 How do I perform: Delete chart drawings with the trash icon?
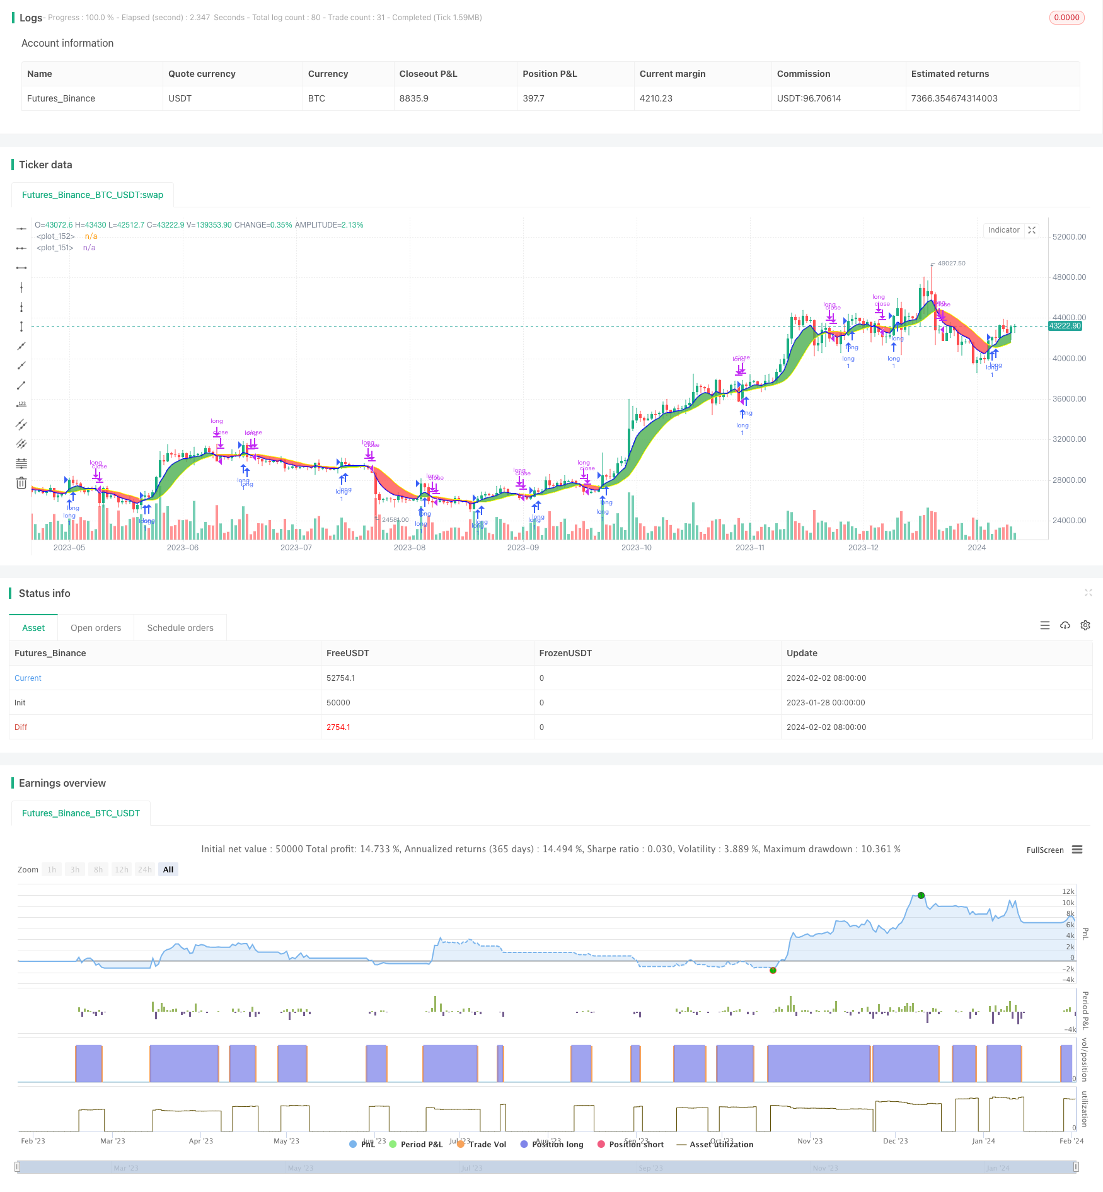coord(21,483)
